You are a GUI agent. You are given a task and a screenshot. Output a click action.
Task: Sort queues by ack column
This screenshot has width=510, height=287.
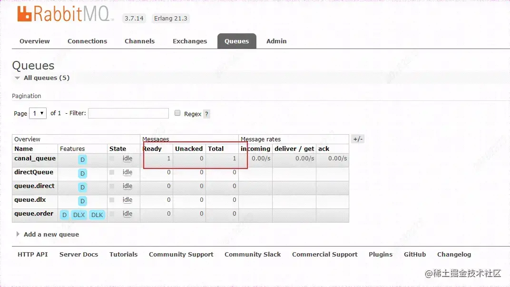tap(324, 148)
